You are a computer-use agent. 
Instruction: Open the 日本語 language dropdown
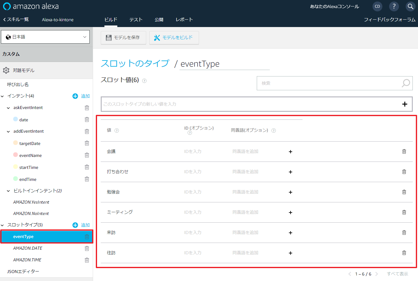pyautogui.click(x=45, y=37)
